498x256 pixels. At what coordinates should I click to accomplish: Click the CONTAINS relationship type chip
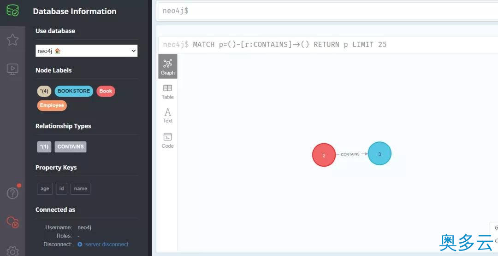click(x=71, y=147)
